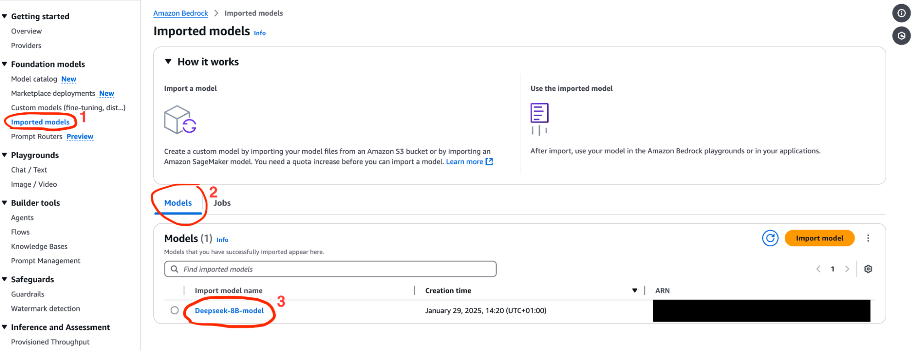Click the creation time January 29, 2025 cell
The height and width of the screenshot is (351, 917).
tap(485, 311)
